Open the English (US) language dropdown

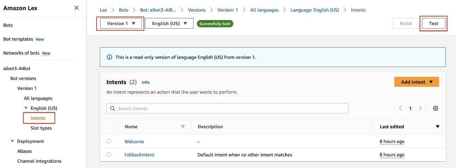pyautogui.click(x=169, y=24)
